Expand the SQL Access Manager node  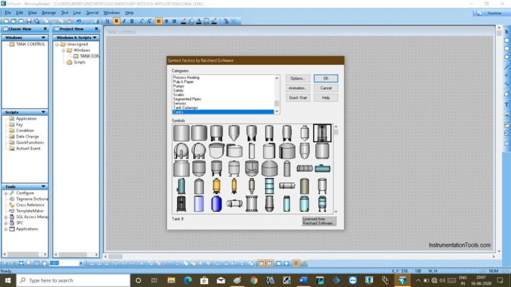(6, 217)
